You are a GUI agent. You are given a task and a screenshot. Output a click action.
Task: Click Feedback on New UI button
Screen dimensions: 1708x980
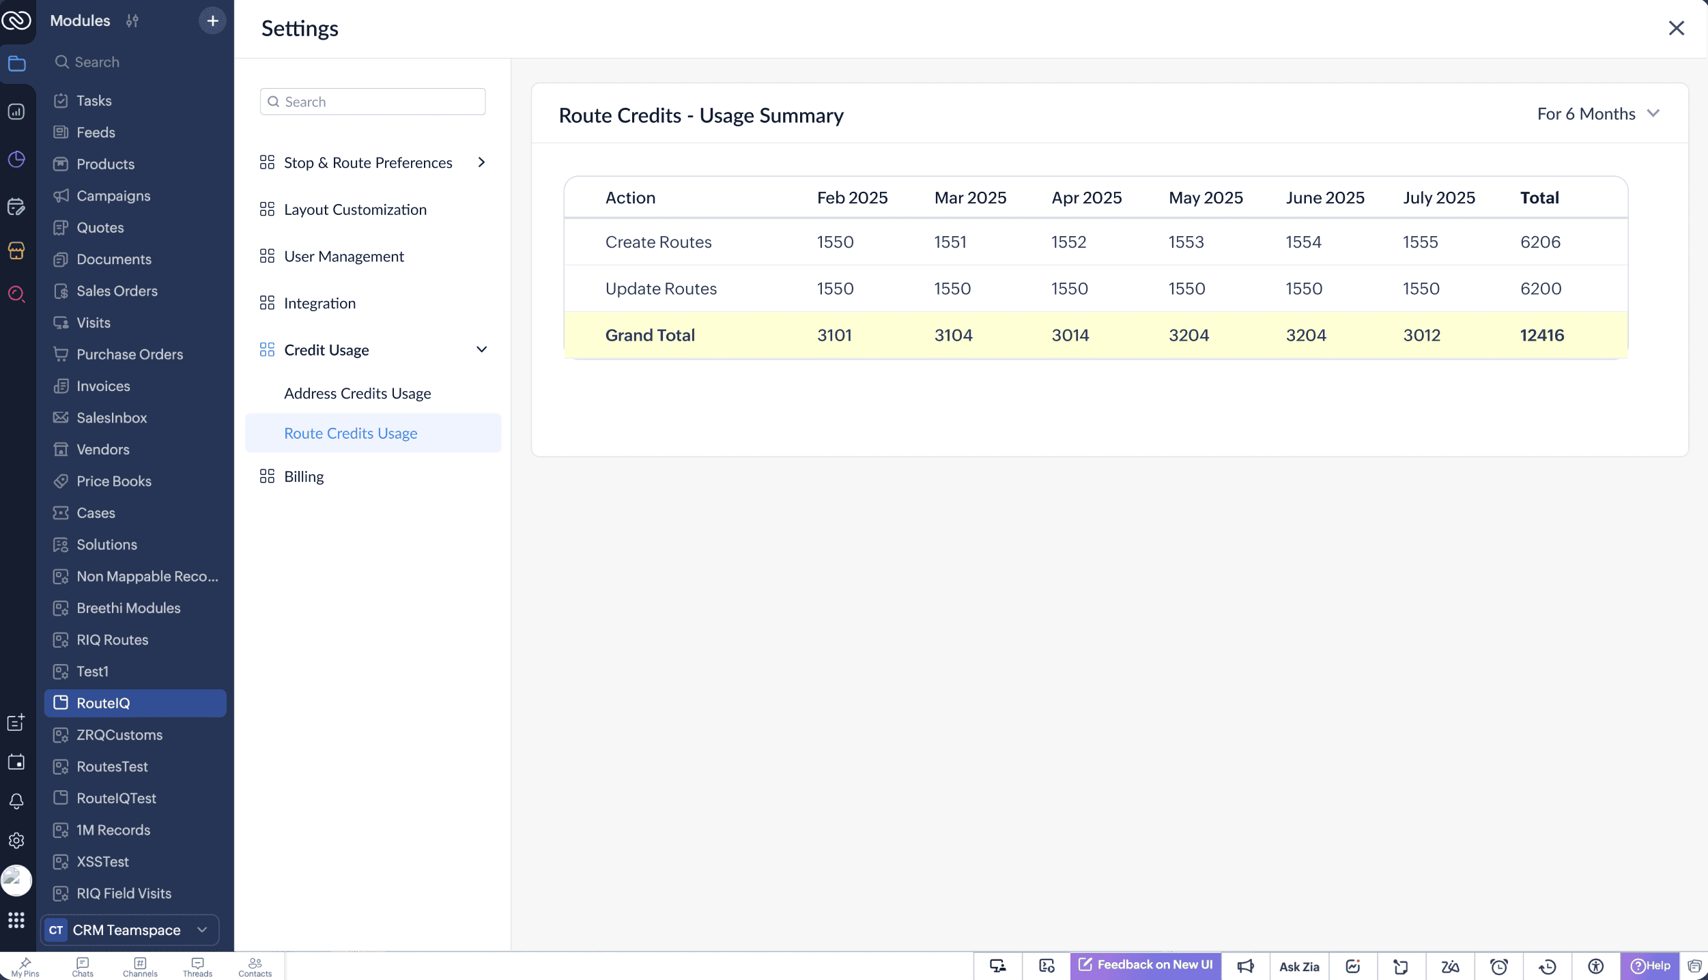click(x=1145, y=964)
